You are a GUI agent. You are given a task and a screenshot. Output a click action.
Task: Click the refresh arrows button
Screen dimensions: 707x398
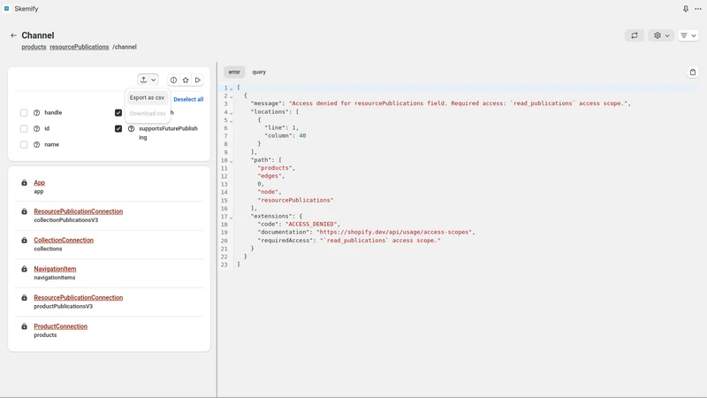click(635, 35)
